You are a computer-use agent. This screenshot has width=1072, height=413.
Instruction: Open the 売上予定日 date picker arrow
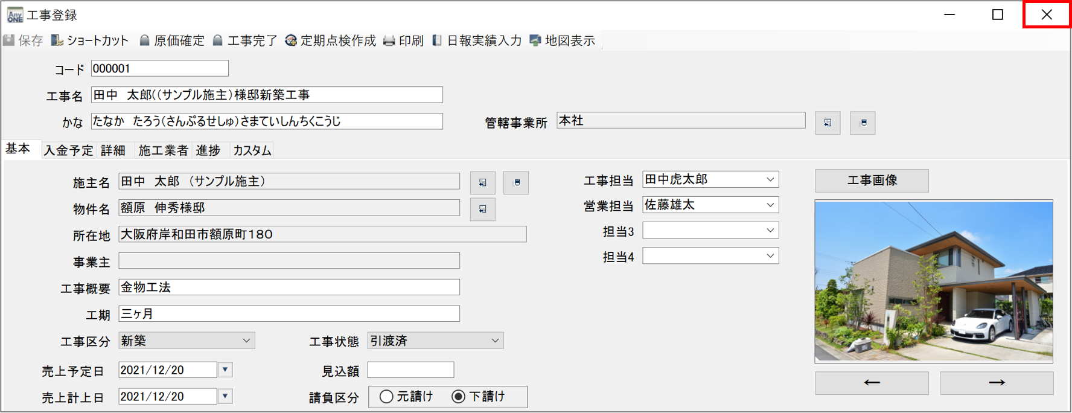tap(225, 370)
